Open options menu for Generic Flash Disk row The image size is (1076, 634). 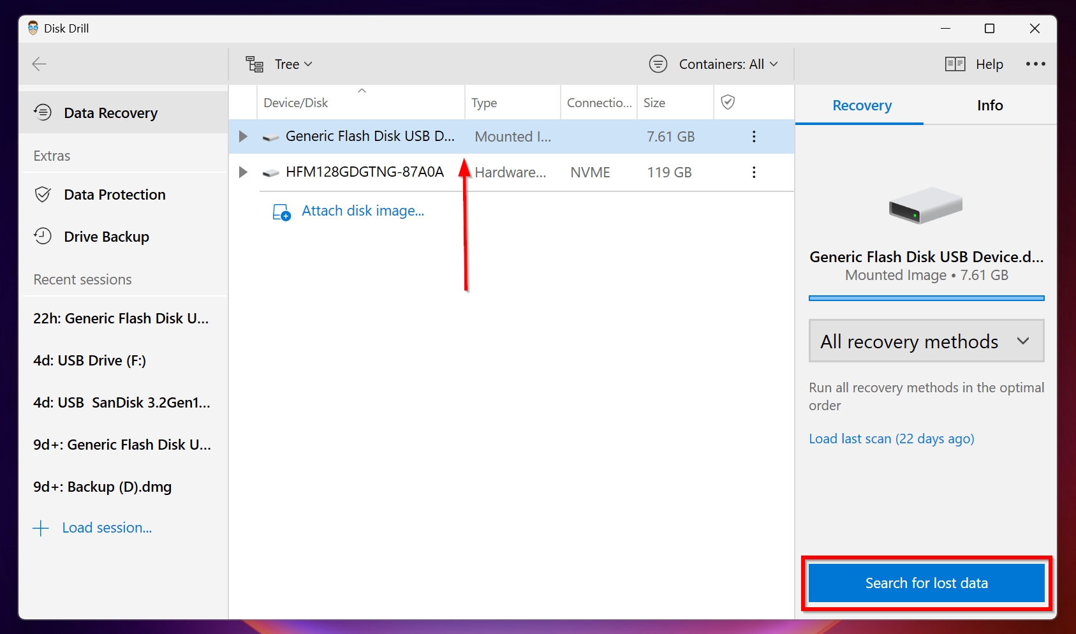[754, 136]
